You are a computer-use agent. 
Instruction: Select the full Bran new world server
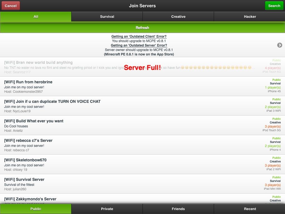(142, 67)
